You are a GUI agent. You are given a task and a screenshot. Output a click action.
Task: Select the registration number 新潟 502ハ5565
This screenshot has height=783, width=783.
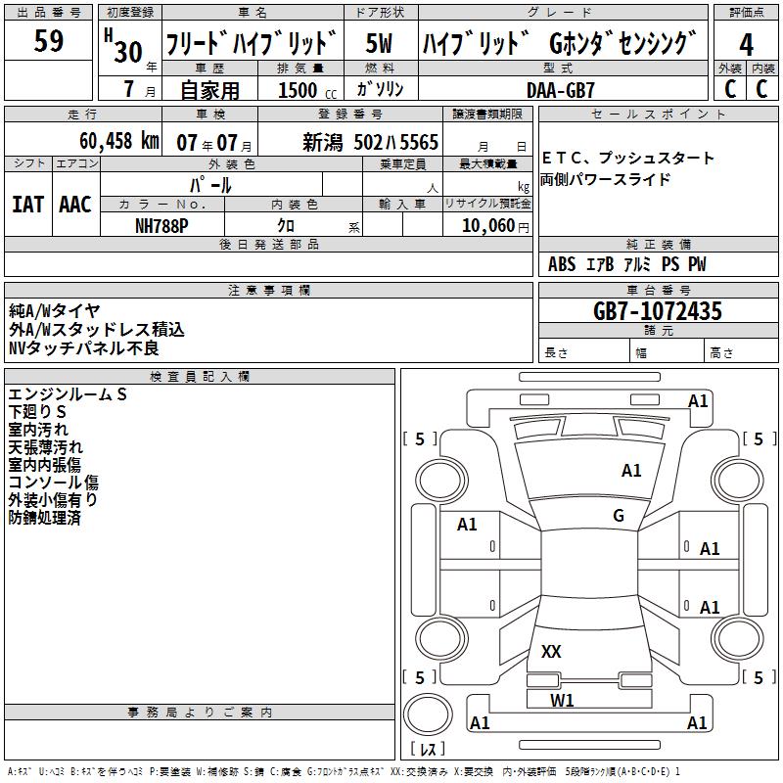371,141
